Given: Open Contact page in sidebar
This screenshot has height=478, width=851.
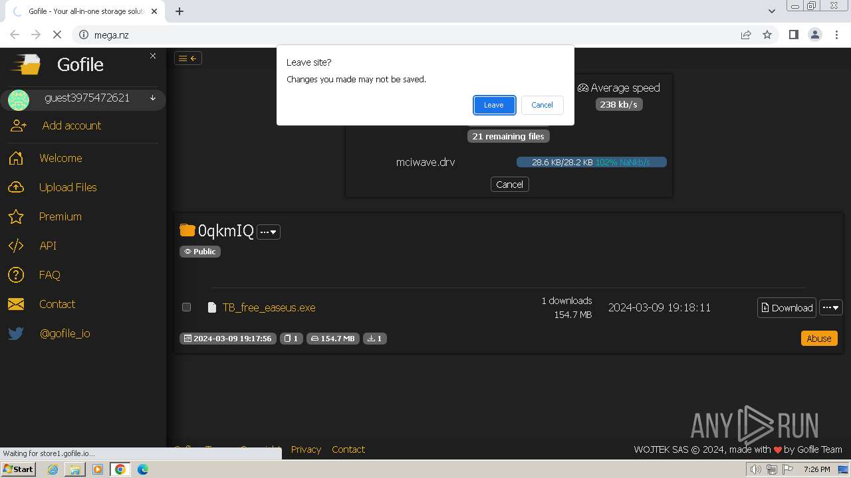Looking at the screenshot, I should point(57,304).
